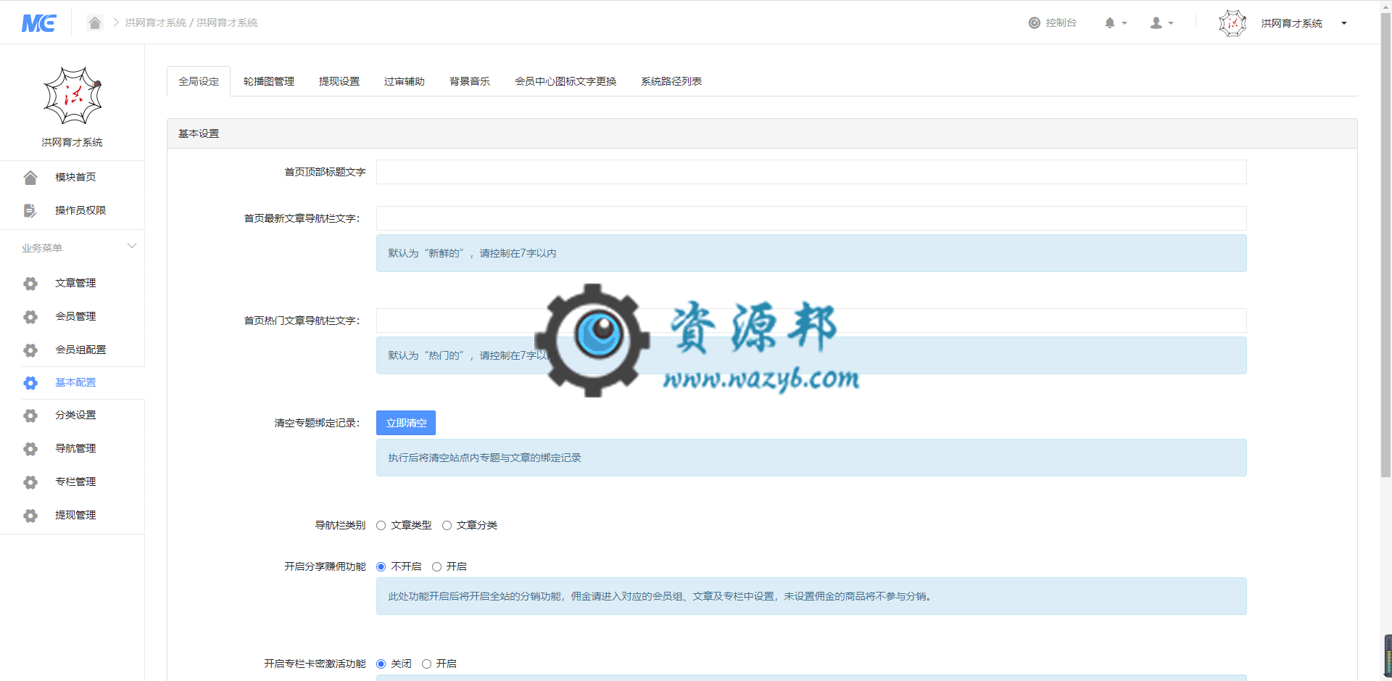
Task: Open 会员组配置 menu item
Action: click(x=80, y=350)
